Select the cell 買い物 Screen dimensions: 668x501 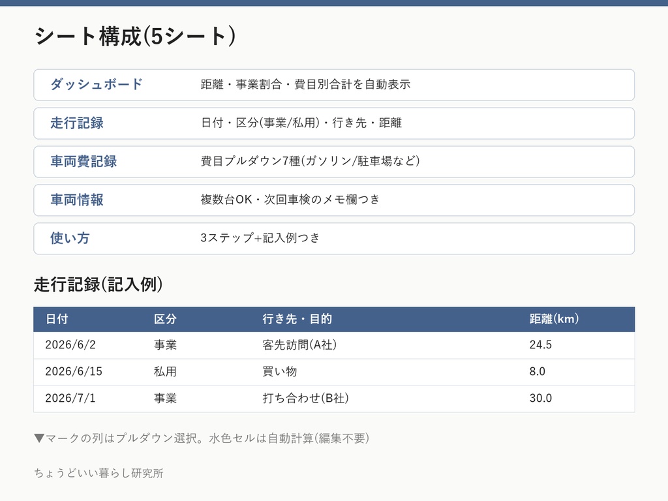[280, 371]
